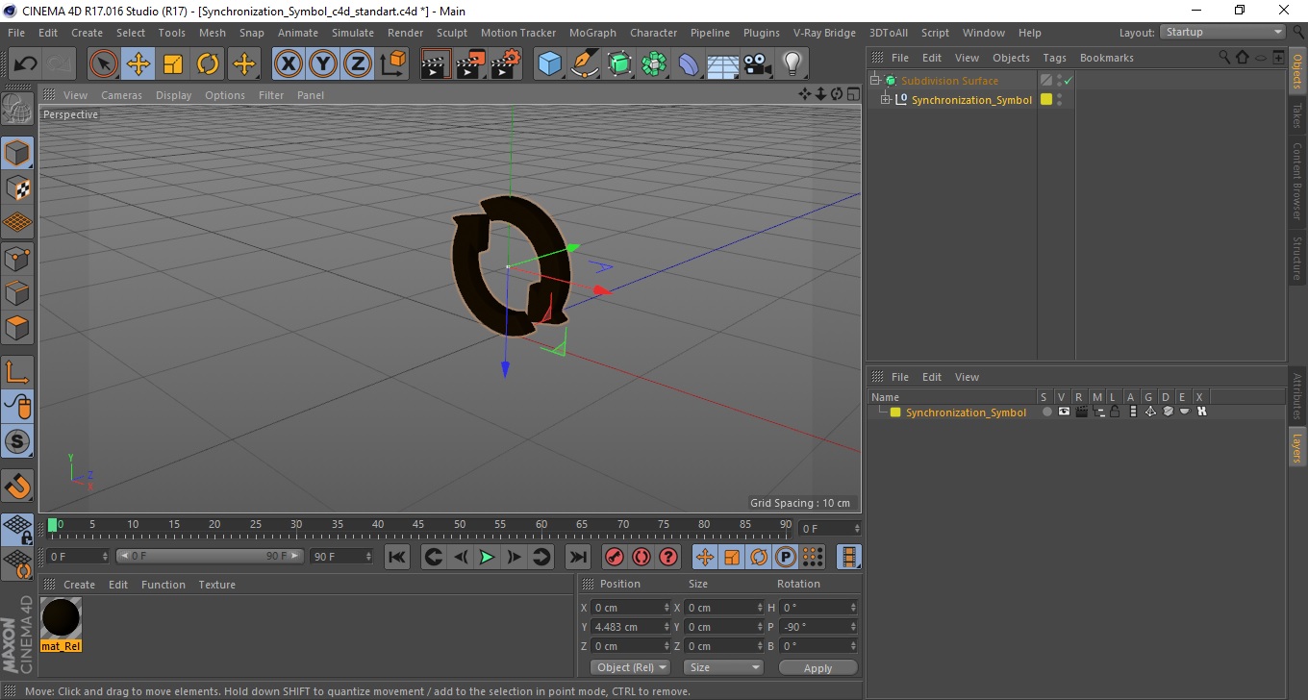1308x700 pixels.
Task: Toggle the Z axis lock
Action: coord(358,64)
